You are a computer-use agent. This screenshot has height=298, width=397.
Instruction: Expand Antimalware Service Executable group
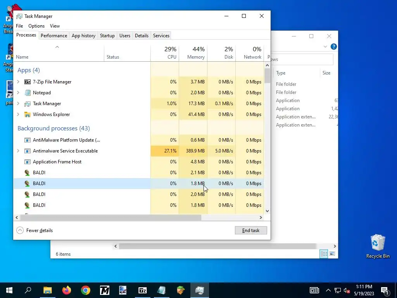coord(18,151)
